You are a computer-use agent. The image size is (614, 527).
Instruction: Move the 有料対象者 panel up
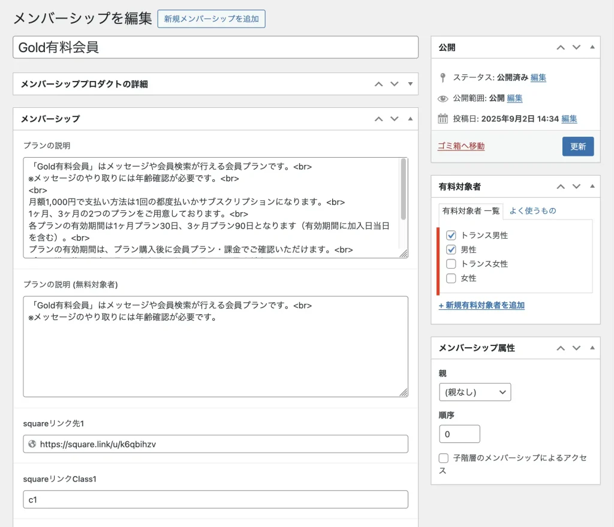(561, 187)
